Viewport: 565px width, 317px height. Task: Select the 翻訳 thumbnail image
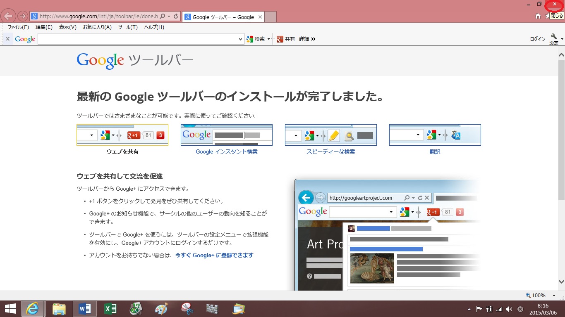435,135
